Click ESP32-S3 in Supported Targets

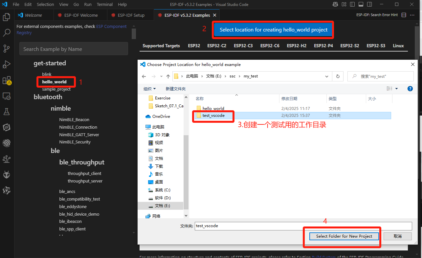pos(376,46)
